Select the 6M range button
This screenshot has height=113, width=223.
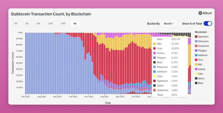38,24
